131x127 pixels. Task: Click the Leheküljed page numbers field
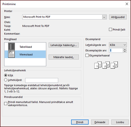tap(42, 80)
